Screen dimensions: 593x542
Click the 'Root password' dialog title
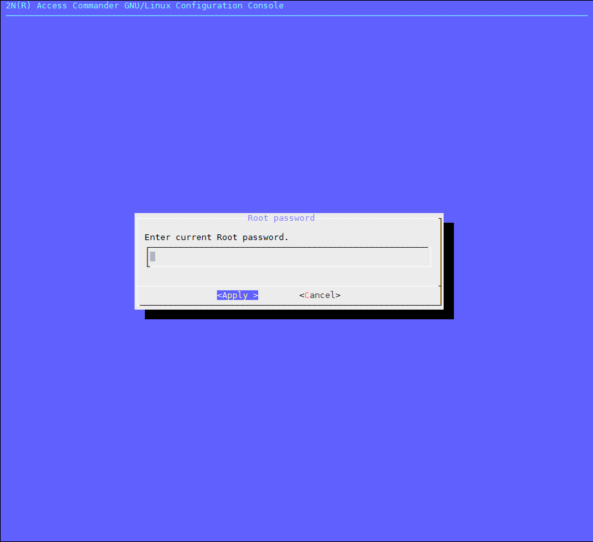281,218
